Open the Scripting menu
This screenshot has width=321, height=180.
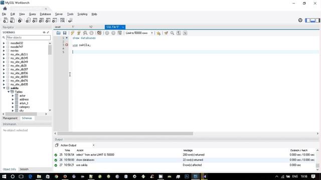[x=82, y=14]
